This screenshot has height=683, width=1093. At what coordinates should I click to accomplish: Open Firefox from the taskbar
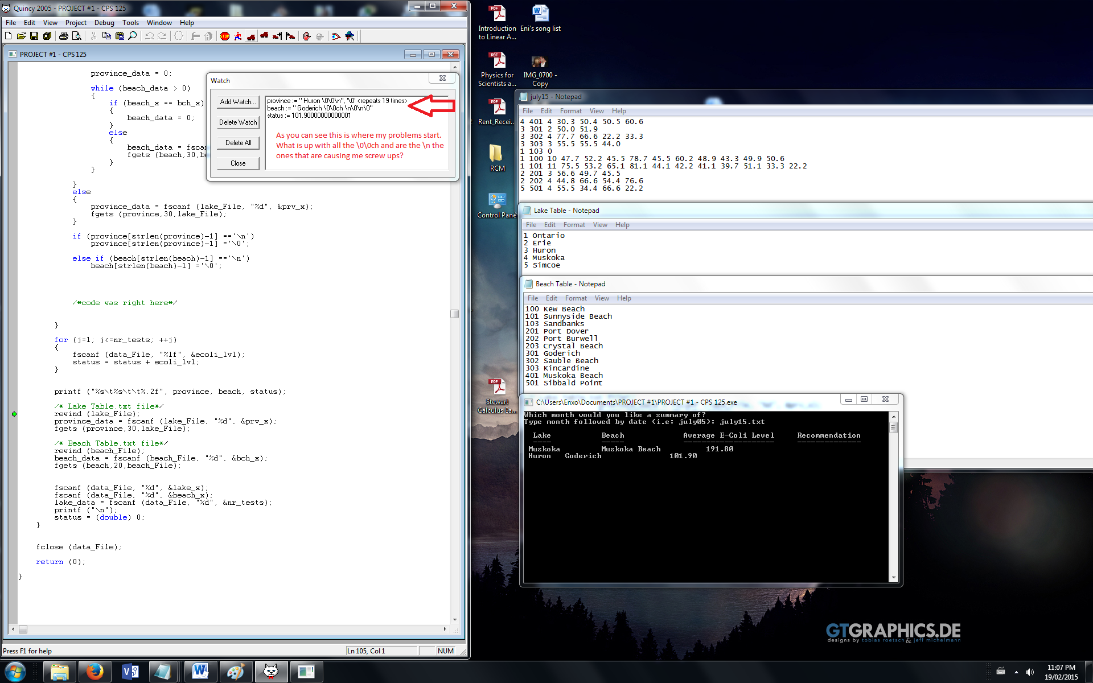(x=95, y=672)
